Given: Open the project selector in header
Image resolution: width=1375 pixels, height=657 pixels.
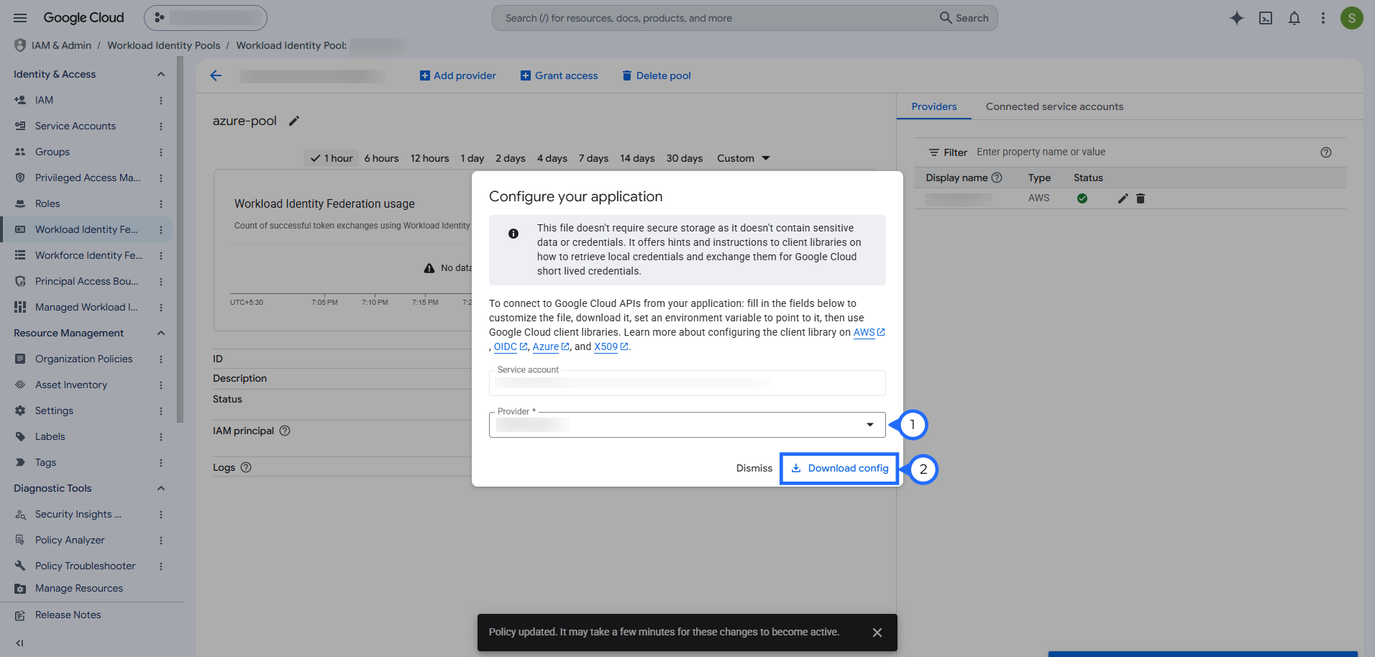Looking at the screenshot, I should click(x=206, y=18).
